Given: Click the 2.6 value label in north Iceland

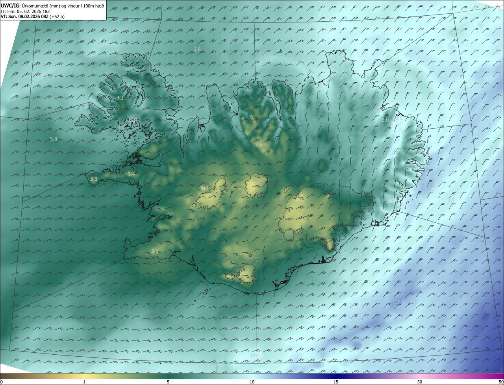Looking at the screenshot, I should tap(259, 145).
